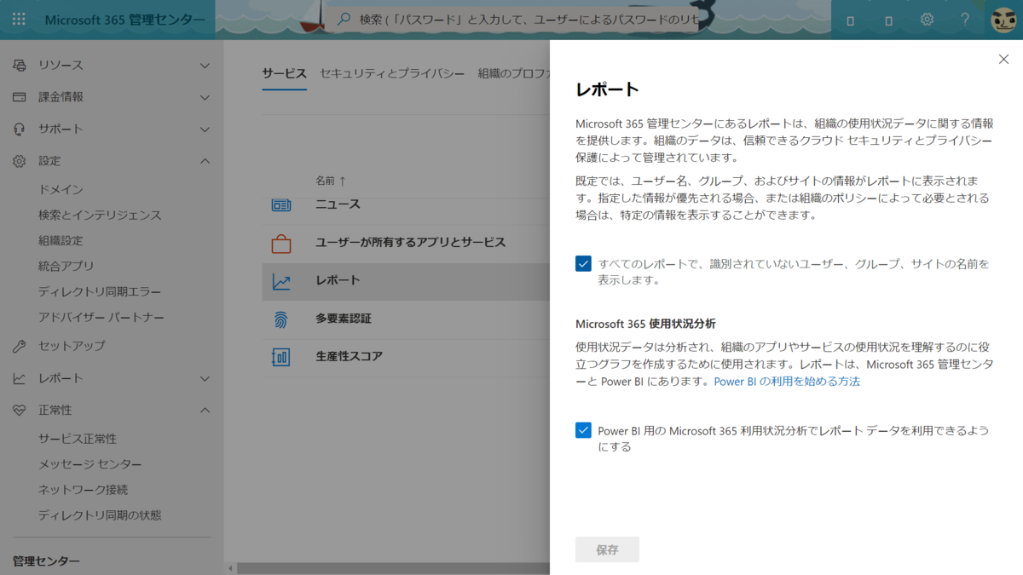
Task: Click the 設定 gear icon in sidebar
Action: [x=20, y=161]
